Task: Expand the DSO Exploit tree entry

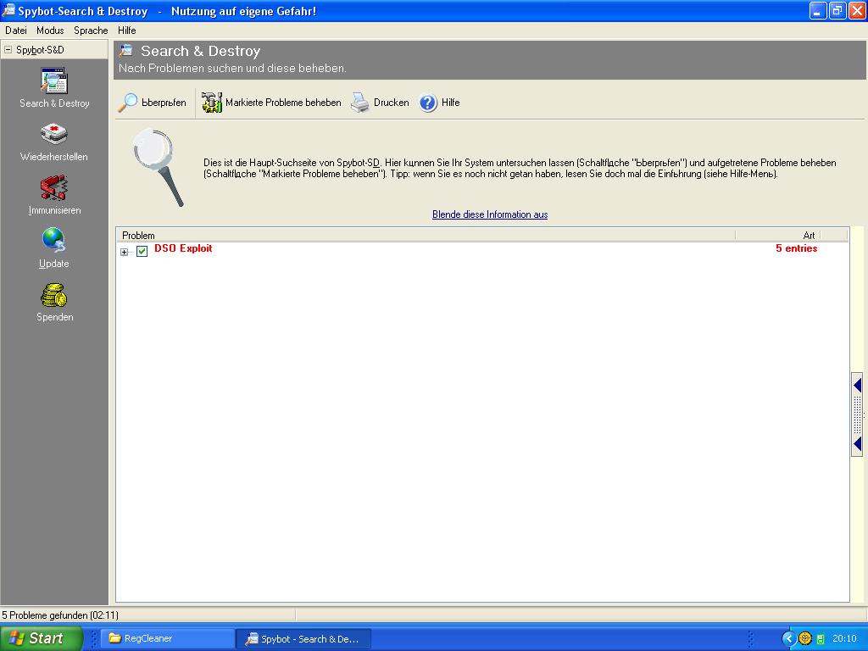Action: point(125,252)
